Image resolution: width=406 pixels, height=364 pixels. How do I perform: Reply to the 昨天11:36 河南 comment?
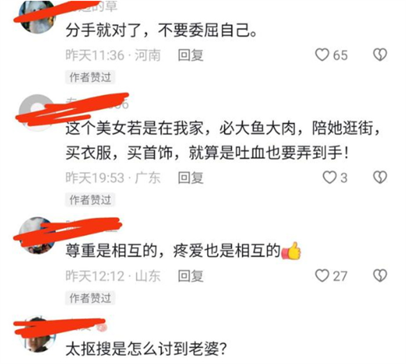coord(191,55)
